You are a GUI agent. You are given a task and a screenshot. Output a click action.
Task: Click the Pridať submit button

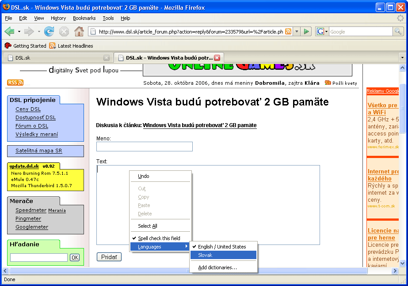(109, 257)
